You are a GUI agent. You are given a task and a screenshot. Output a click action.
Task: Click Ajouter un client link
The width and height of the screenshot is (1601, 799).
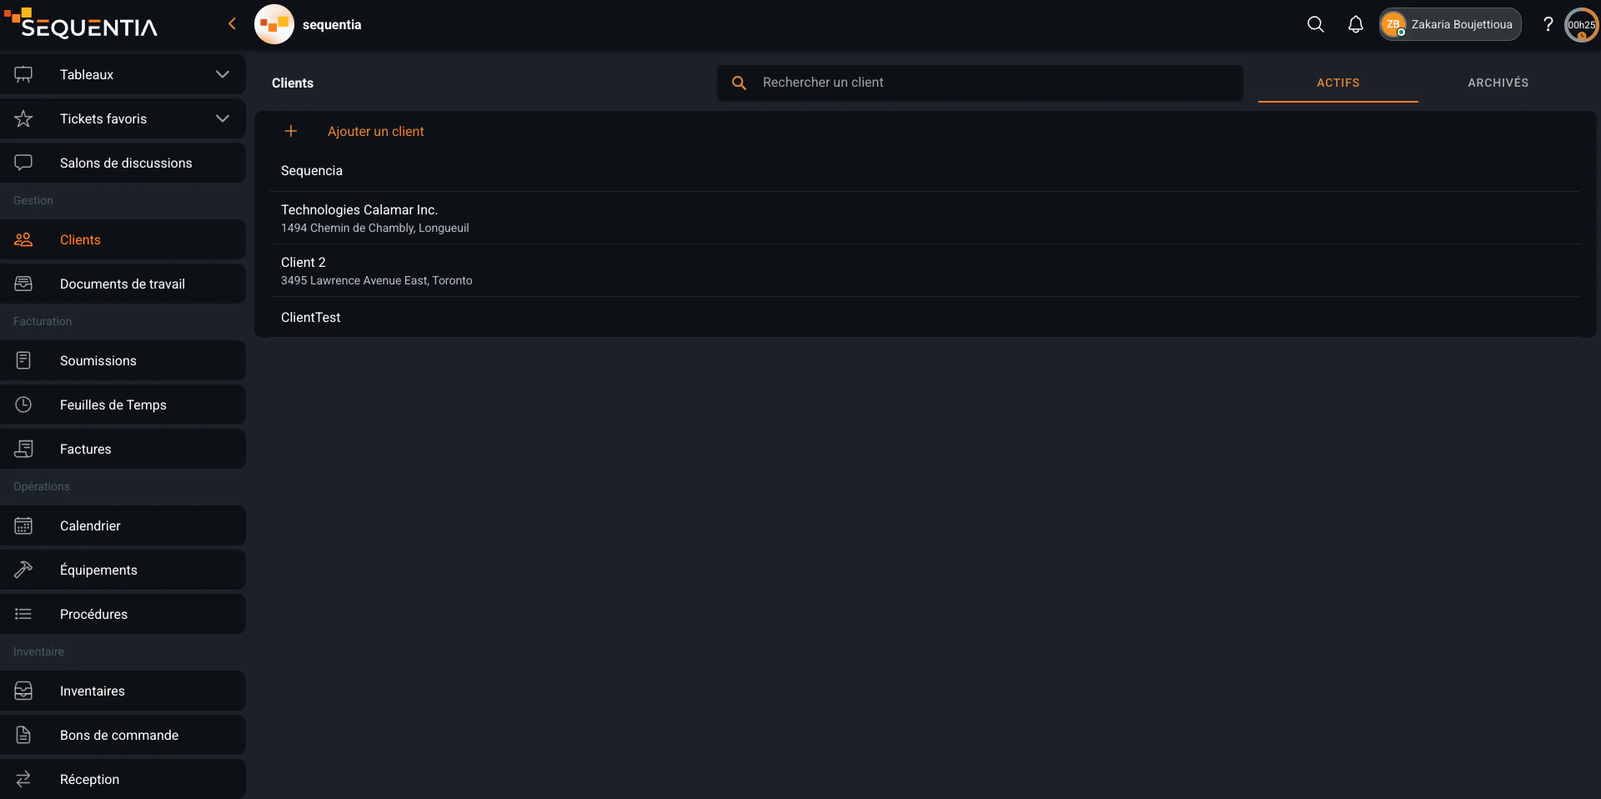click(375, 131)
